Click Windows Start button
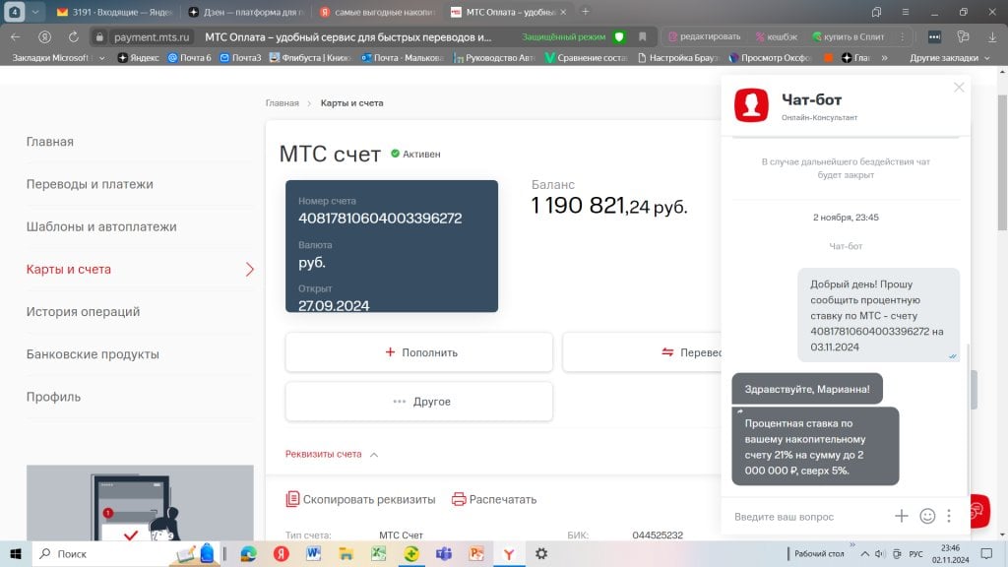This screenshot has height=567, width=1008. click(x=16, y=553)
